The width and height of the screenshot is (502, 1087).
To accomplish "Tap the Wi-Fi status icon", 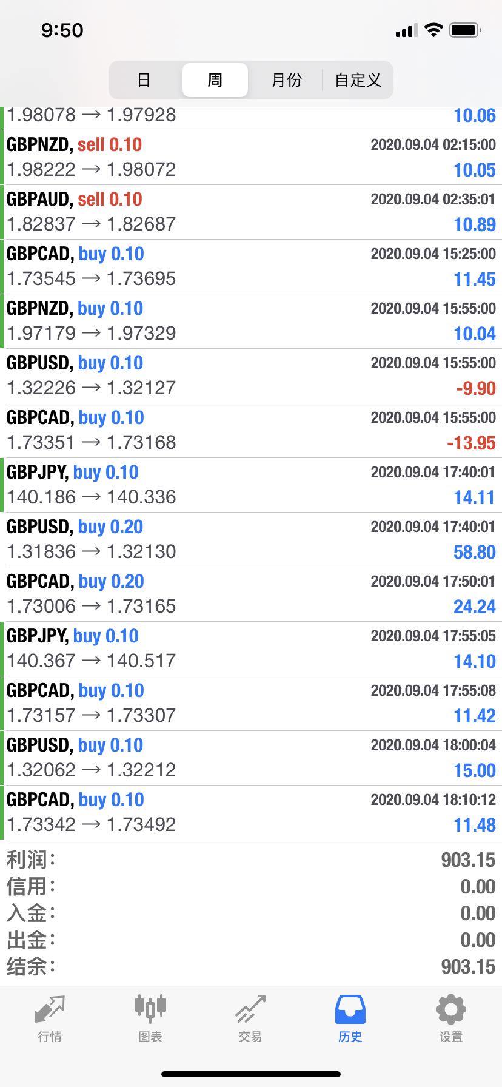I will coord(433,30).
